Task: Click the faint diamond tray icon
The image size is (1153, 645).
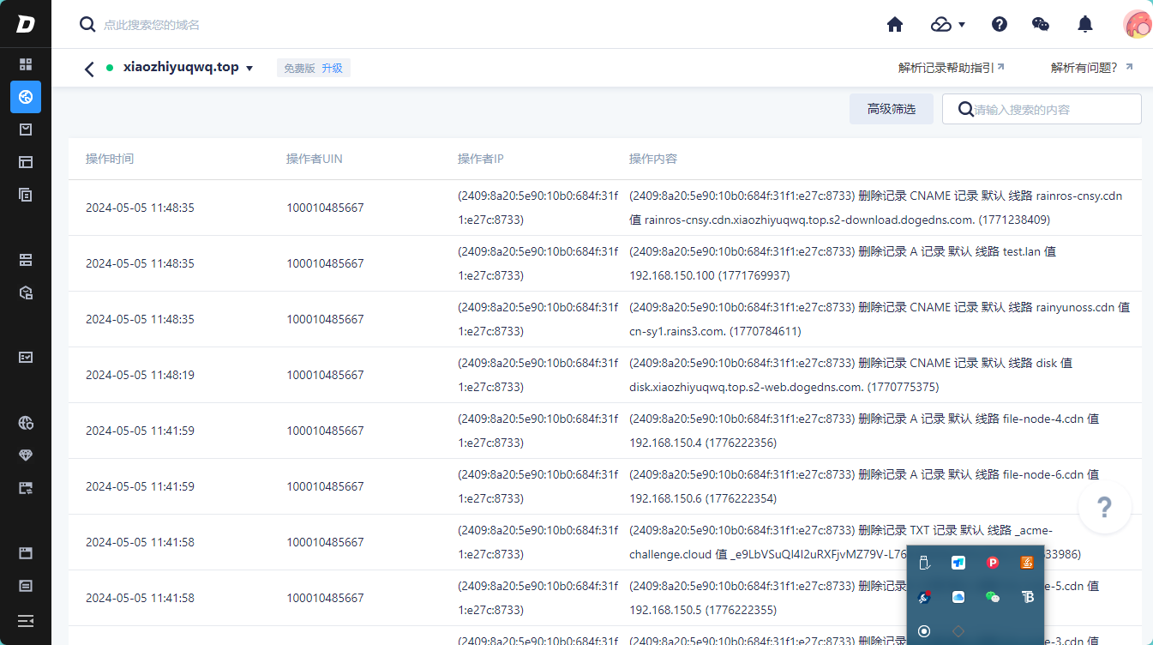Action: click(x=958, y=631)
